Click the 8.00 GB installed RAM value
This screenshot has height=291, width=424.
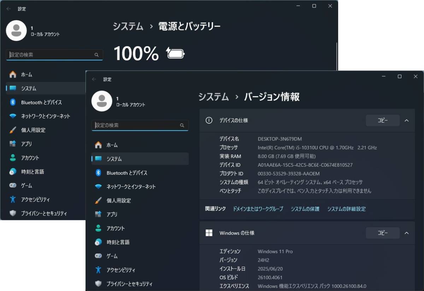tap(287, 156)
